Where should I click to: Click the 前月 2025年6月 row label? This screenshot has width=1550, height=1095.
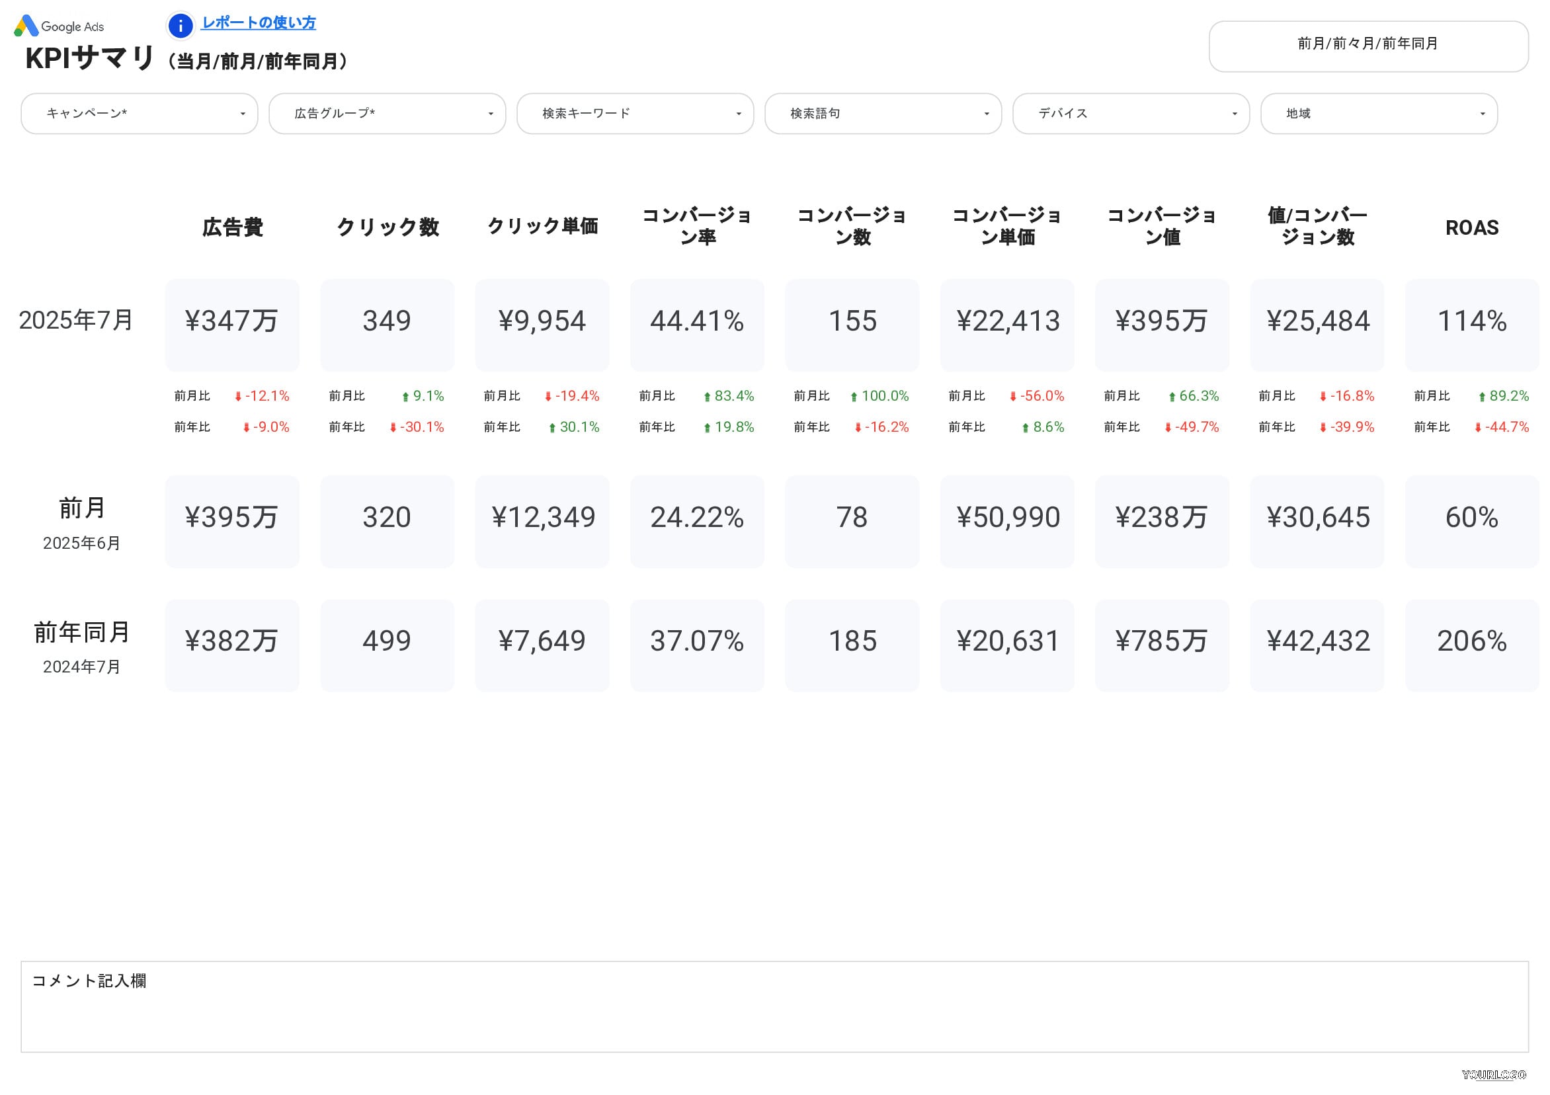[82, 524]
